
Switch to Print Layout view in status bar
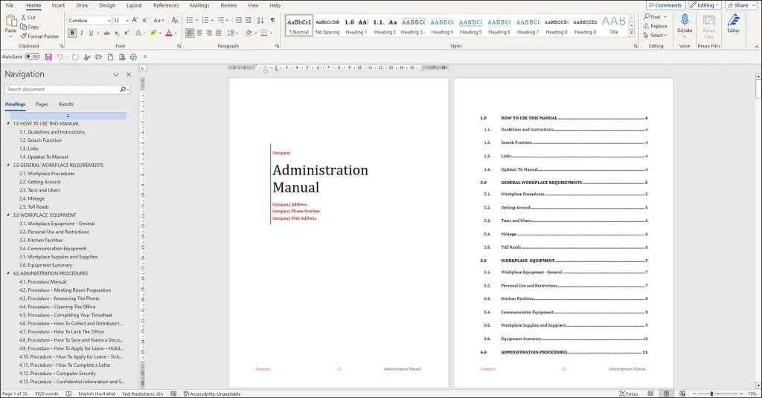[x=666, y=394]
